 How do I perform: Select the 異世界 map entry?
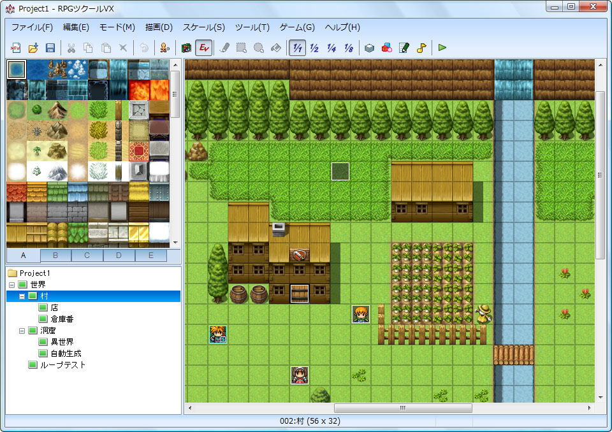pyautogui.click(x=61, y=341)
